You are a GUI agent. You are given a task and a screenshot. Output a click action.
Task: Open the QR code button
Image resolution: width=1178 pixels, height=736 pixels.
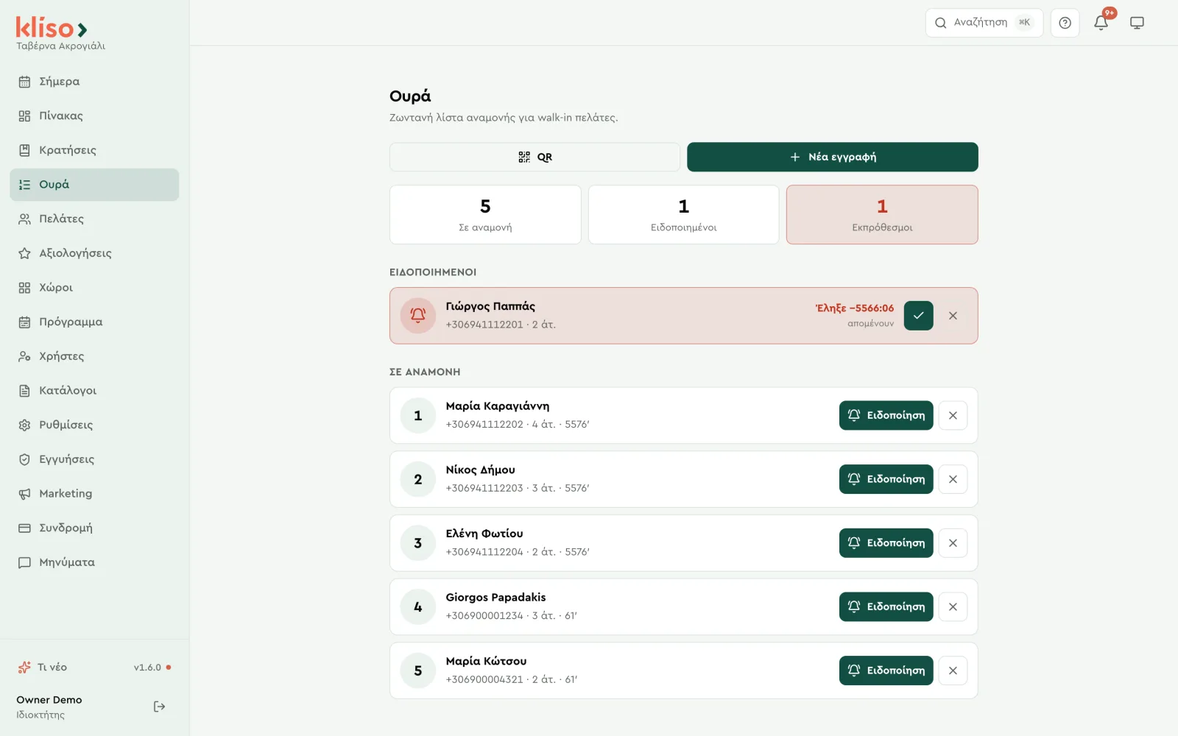coord(535,157)
